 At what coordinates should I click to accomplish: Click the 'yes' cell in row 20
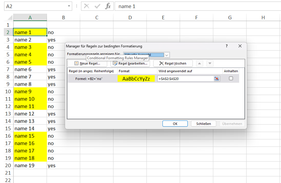(64, 165)
